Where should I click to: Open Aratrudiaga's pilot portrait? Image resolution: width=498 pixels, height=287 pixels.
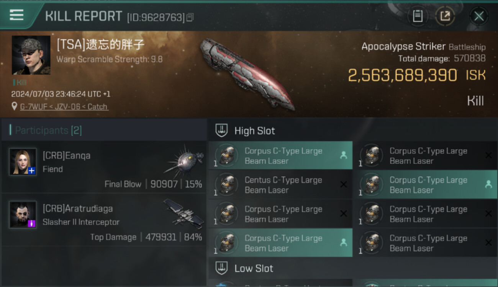pos(23,215)
